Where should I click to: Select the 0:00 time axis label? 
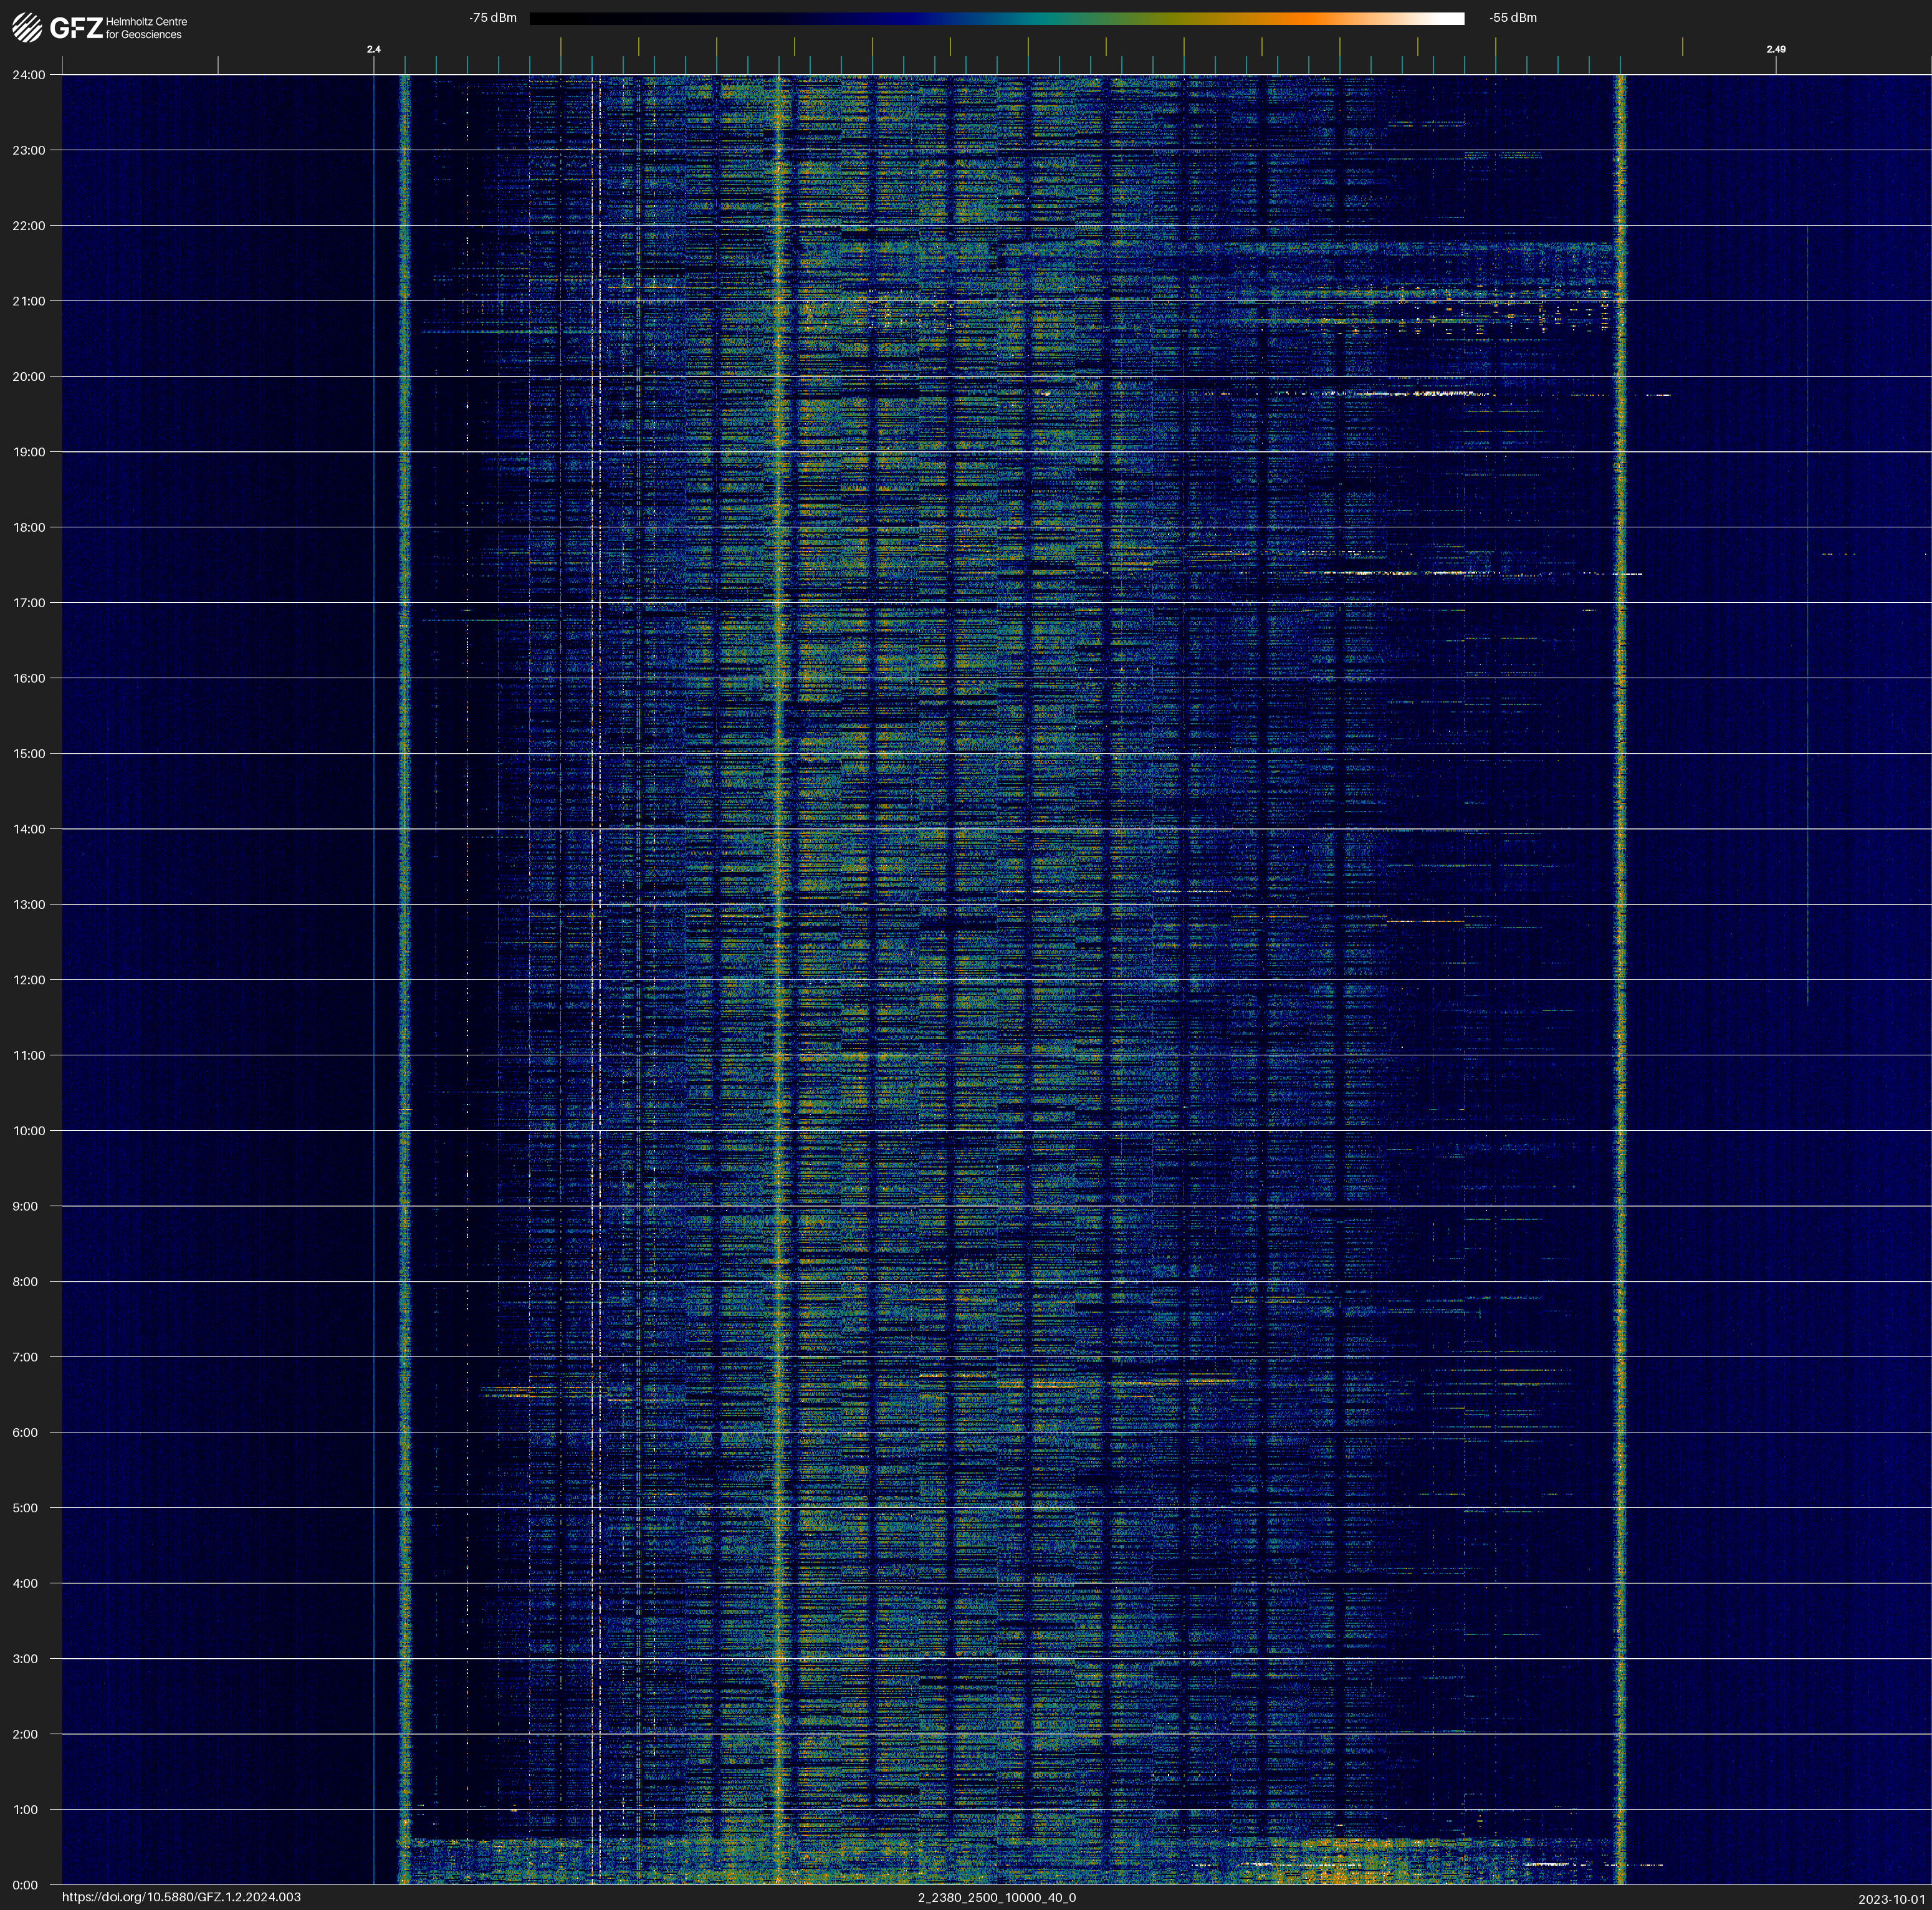(25, 1885)
